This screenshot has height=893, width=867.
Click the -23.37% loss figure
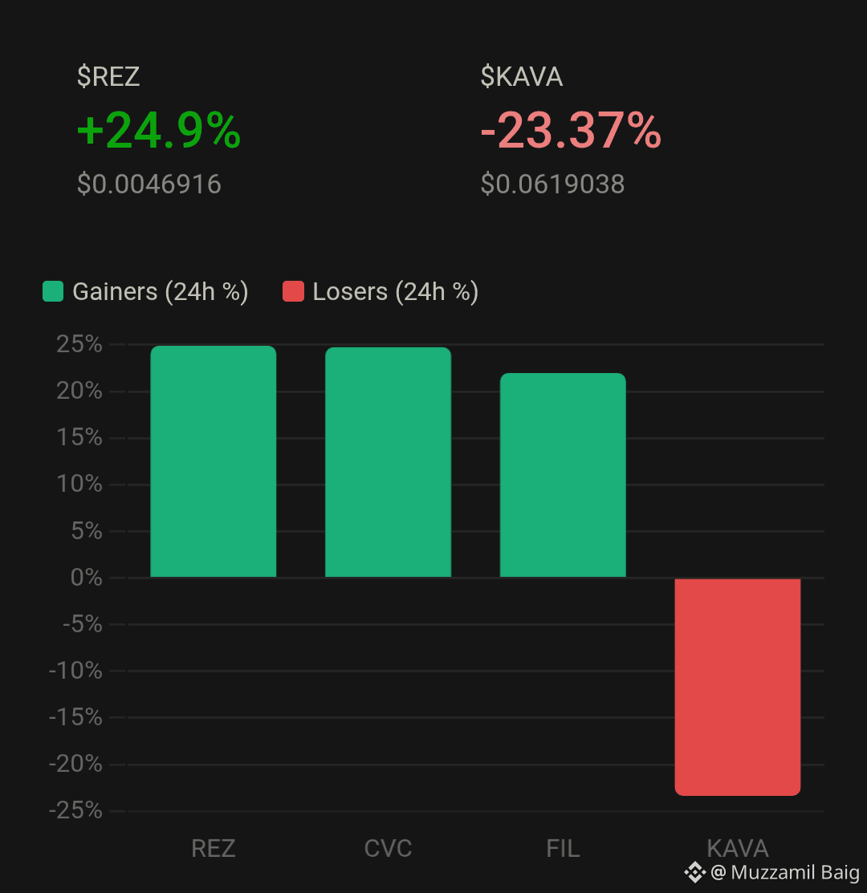click(x=571, y=131)
